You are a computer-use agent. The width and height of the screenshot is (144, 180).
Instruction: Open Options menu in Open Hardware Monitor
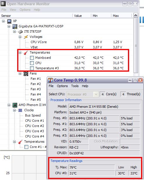pyautogui.click(x=25, y=10)
